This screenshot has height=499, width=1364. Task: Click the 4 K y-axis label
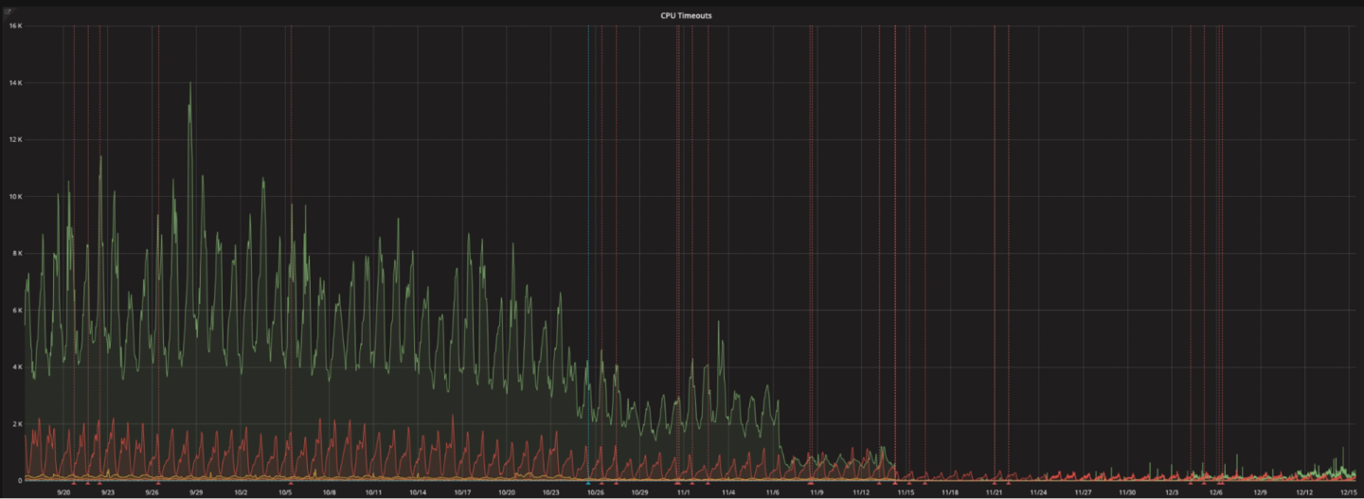click(x=16, y=366)
